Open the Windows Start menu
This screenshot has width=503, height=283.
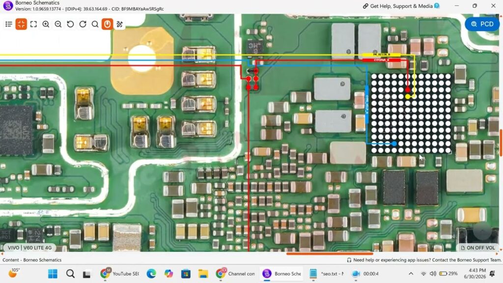pyautogui.click(x=53, y=274)
